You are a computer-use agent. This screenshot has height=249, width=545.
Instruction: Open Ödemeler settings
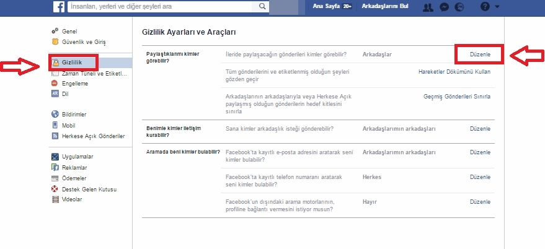(x=74, y=178)
